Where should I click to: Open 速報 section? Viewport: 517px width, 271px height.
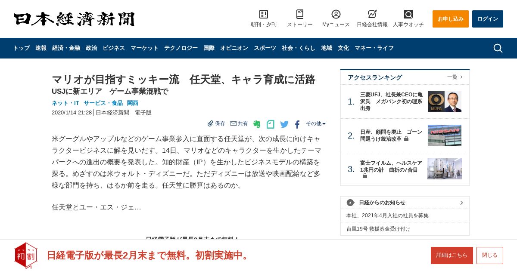(41, 48)
